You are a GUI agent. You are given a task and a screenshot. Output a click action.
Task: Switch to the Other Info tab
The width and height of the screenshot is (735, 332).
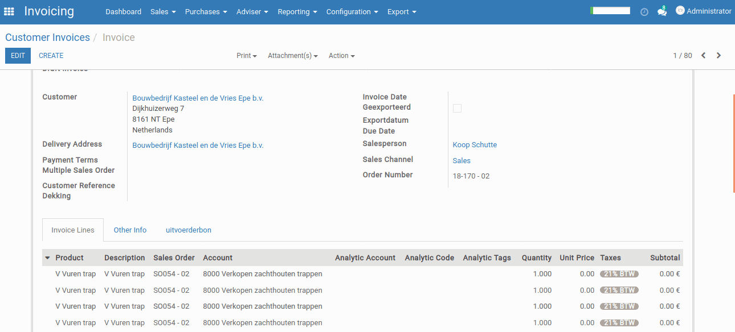(x=130, y=230)
